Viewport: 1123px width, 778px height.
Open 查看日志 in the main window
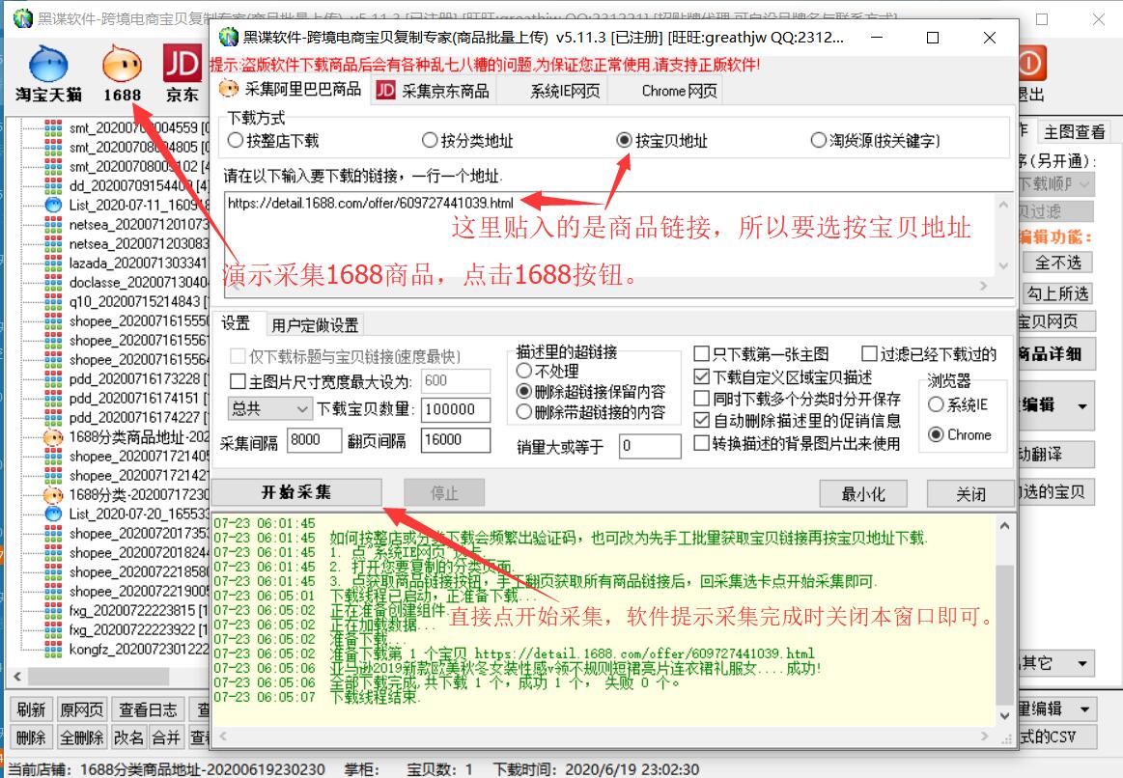(x=148, y=709)
